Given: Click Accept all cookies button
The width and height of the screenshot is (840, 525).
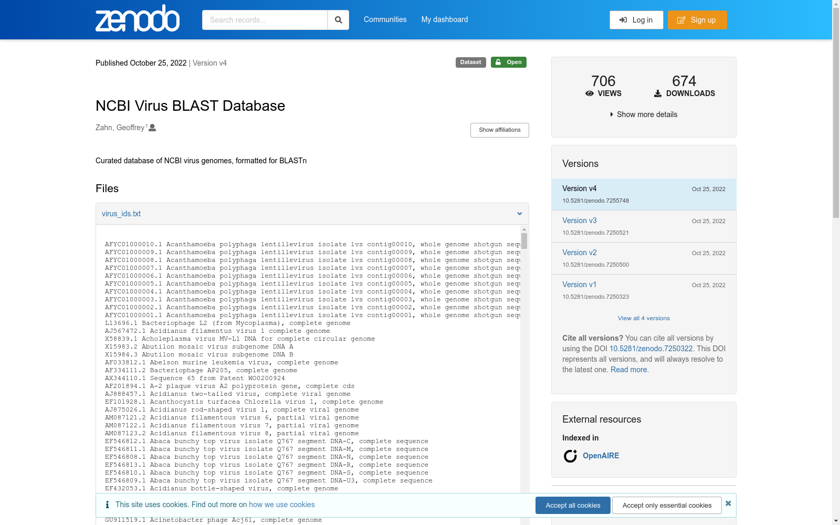Looking at the screenshot, I should pos(573,505).
